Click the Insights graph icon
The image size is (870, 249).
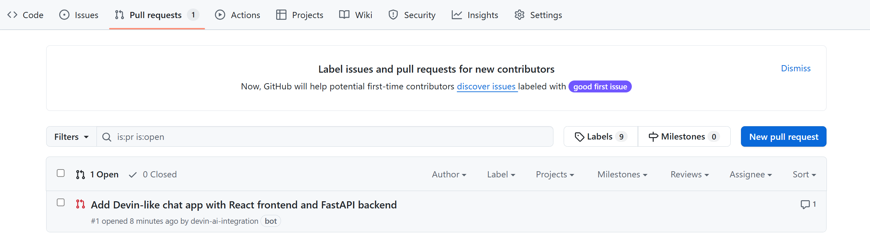(x=457, y=15)
